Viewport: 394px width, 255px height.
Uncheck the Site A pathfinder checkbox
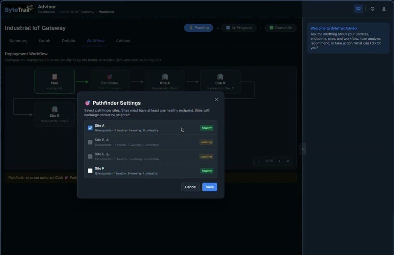point(90,128)
